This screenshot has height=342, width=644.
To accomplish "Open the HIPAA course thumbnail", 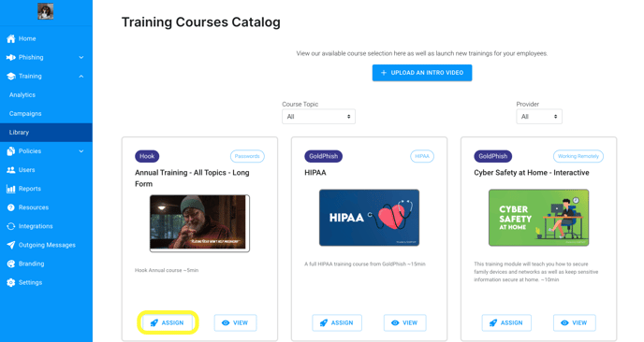I will pos(369,218).
